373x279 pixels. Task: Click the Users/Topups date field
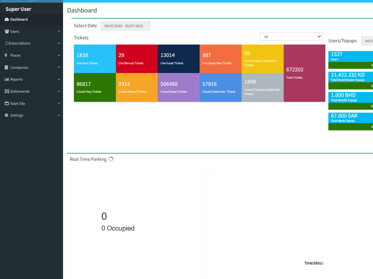(x=367, y=41)
